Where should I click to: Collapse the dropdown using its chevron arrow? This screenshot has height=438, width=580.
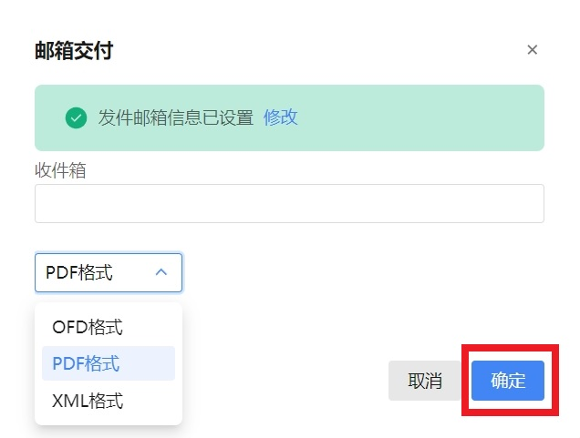(161, 272)
